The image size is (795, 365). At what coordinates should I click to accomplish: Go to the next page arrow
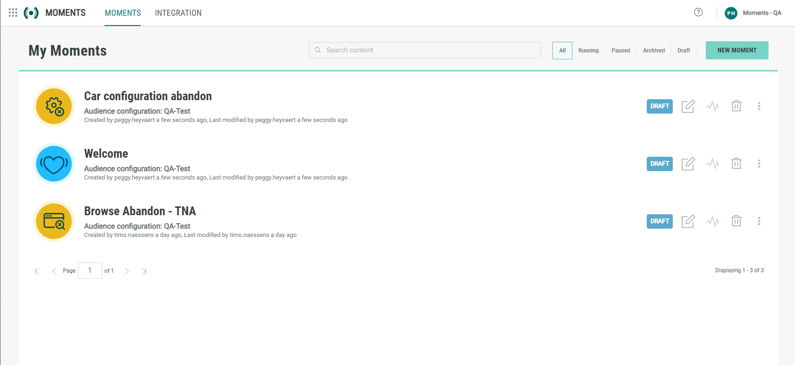click(126, 271)
